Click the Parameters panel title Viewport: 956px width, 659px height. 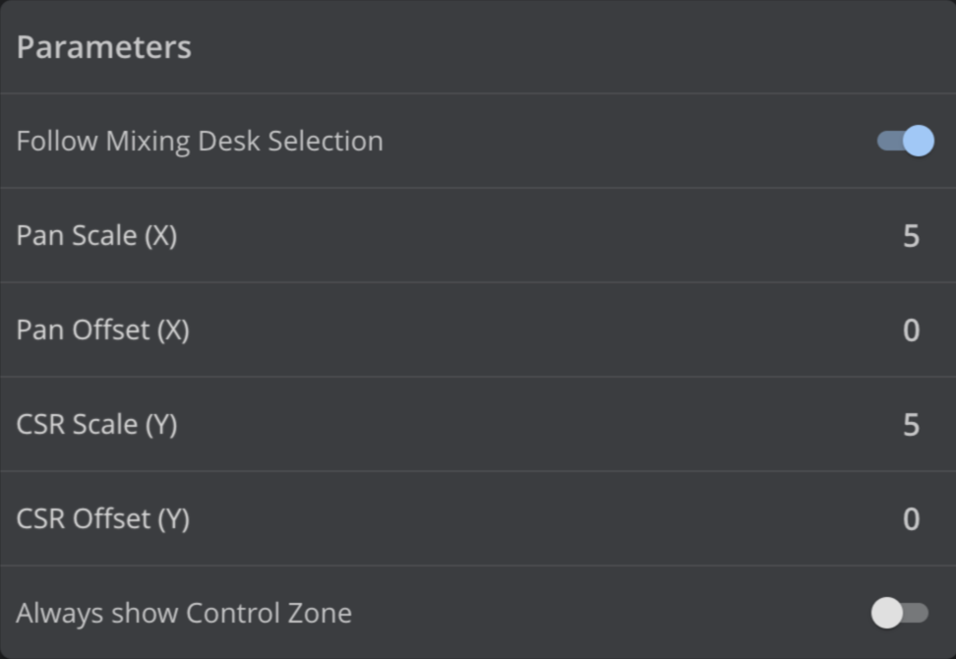pyautogui.click(x=103, y=47)
